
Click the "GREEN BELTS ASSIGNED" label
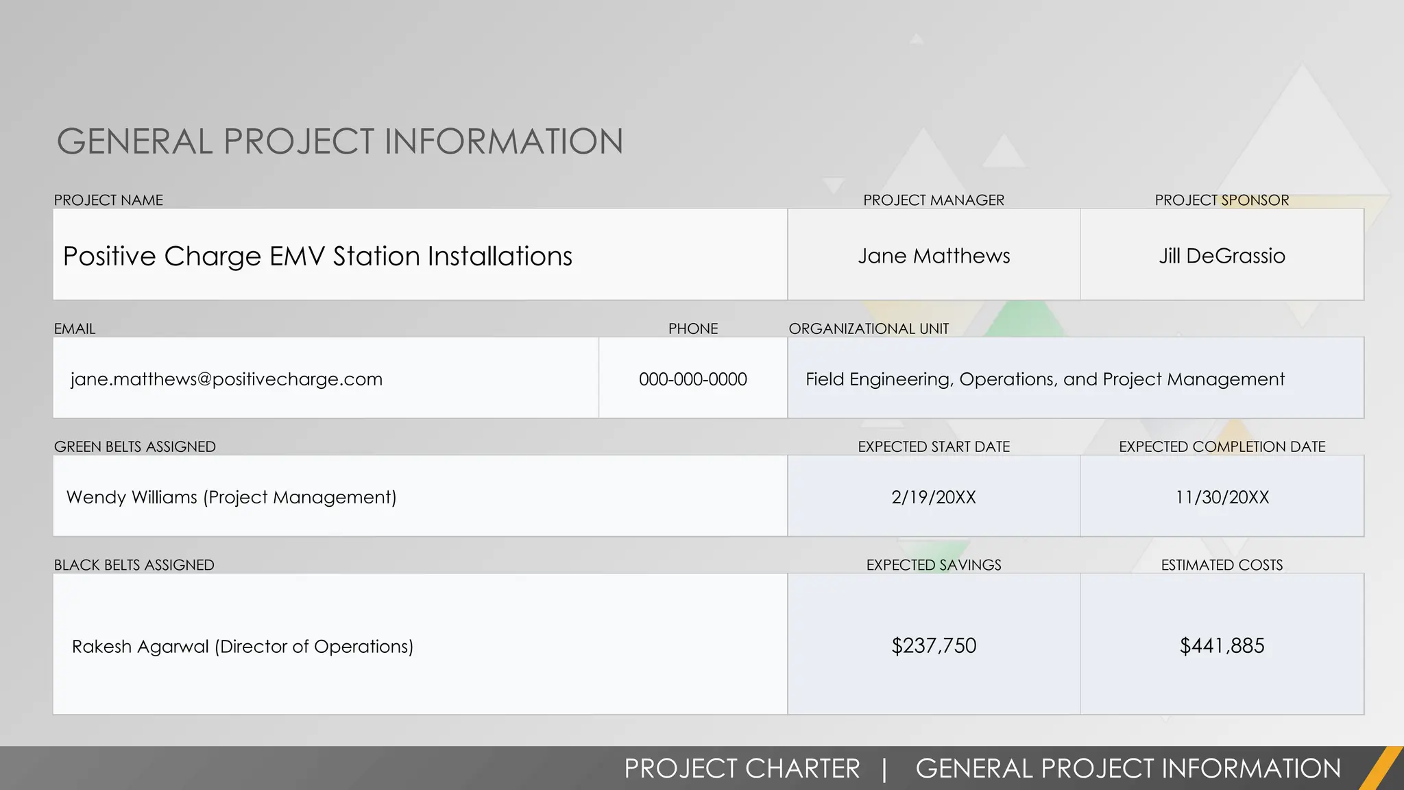(135, 446)
